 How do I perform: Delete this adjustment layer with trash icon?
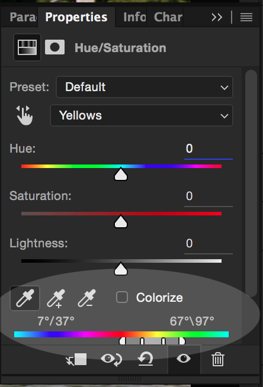(x=218, y=359)
